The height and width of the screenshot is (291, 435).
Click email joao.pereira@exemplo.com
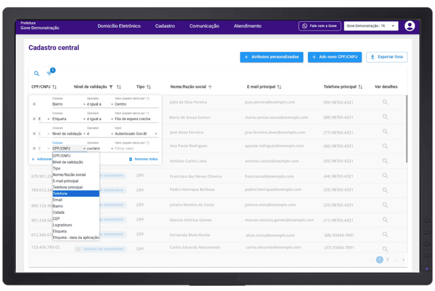pos(269,102)
